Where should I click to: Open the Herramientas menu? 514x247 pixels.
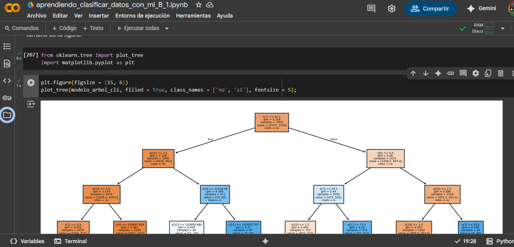pos(193,16)
